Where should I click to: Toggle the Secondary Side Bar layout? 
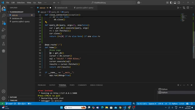pyautogui.click(x=179, y=3)
